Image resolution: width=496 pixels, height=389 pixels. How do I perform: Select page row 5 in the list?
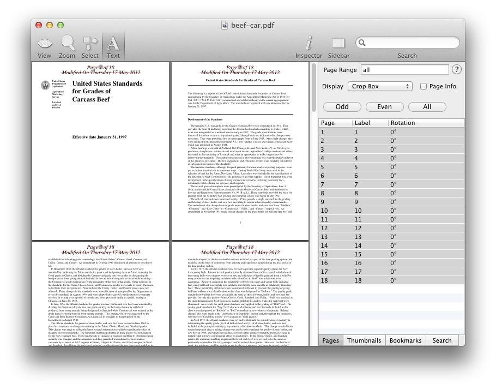(391, 167)
